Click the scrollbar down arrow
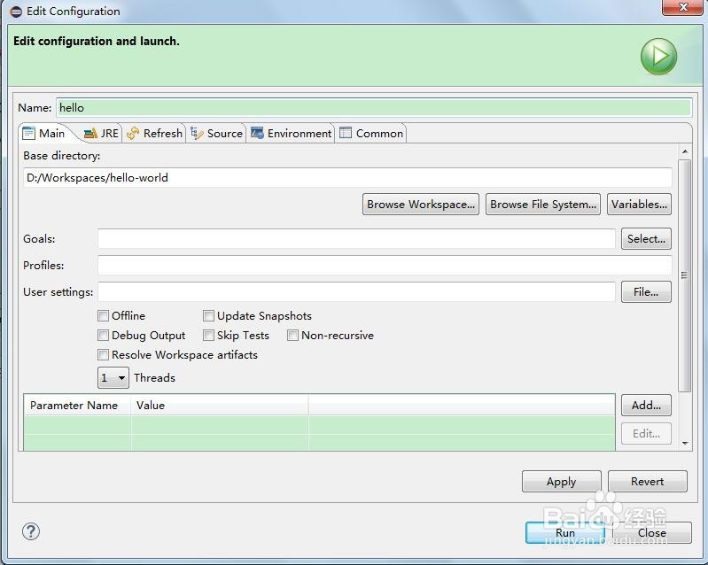 click(685, 443)
